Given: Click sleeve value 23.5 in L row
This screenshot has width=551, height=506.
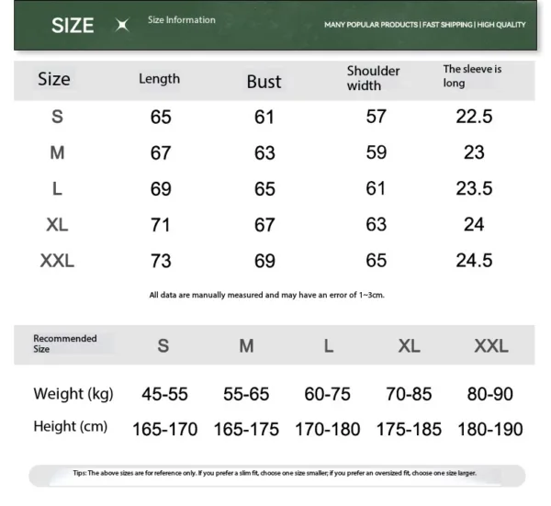Looking at the screenshot, I should coord(474,188).
